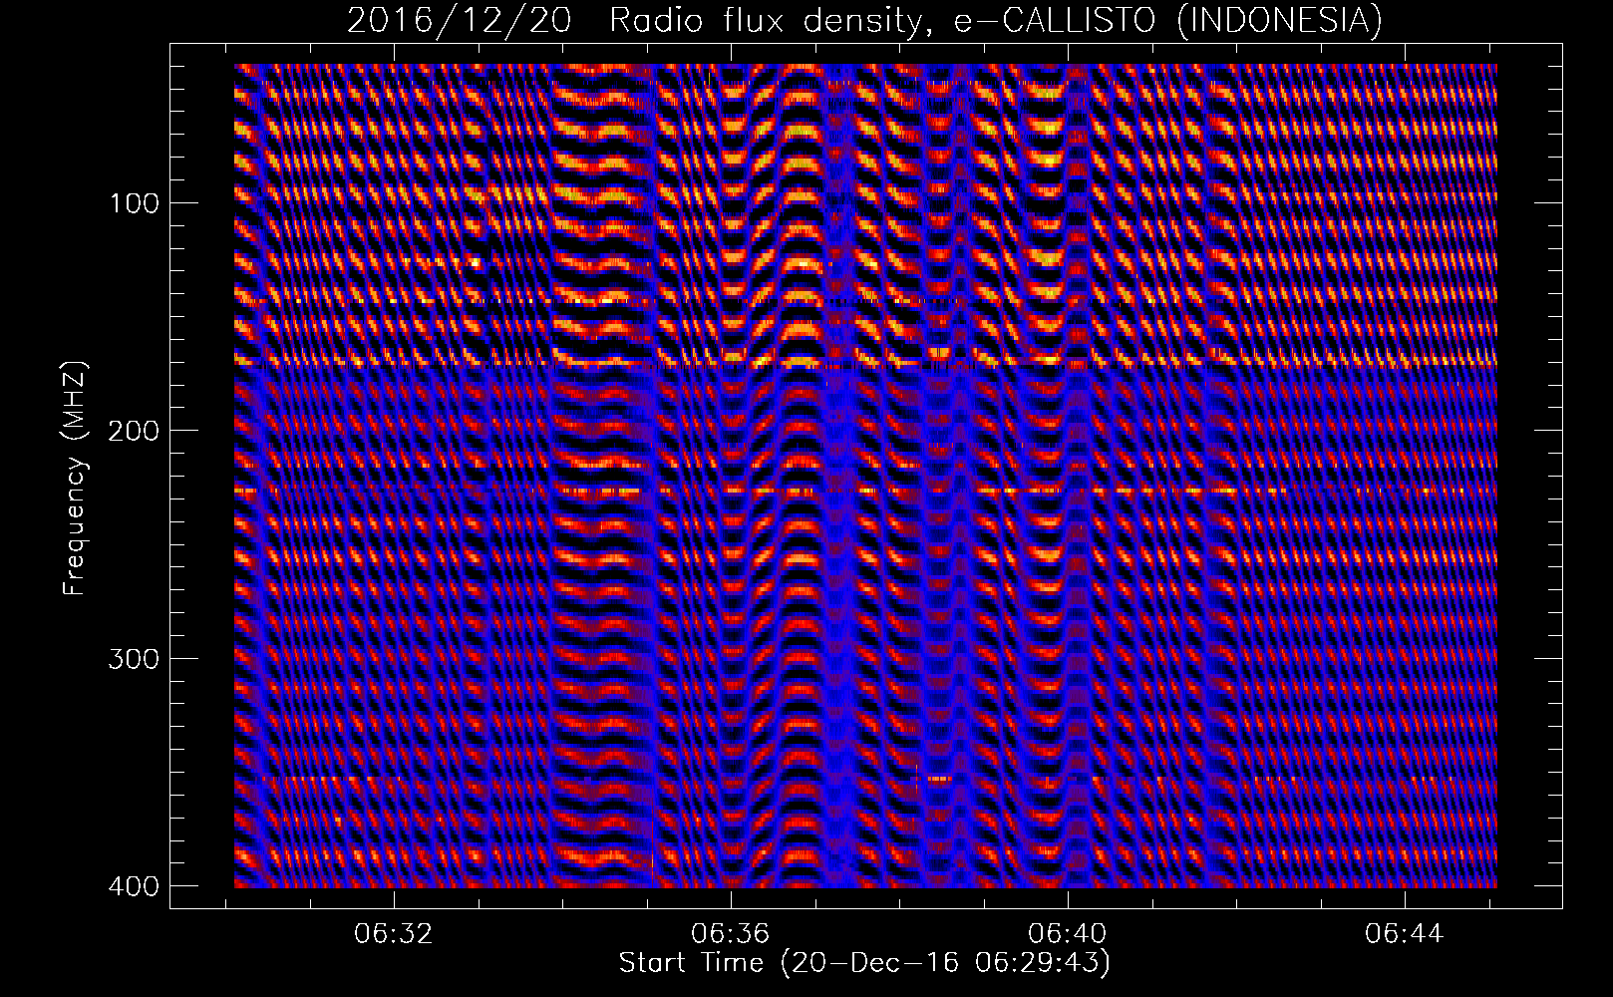Click the '06:32' time tick label
This screenshot has width=1613, height=997.
(x=395, y=934)
